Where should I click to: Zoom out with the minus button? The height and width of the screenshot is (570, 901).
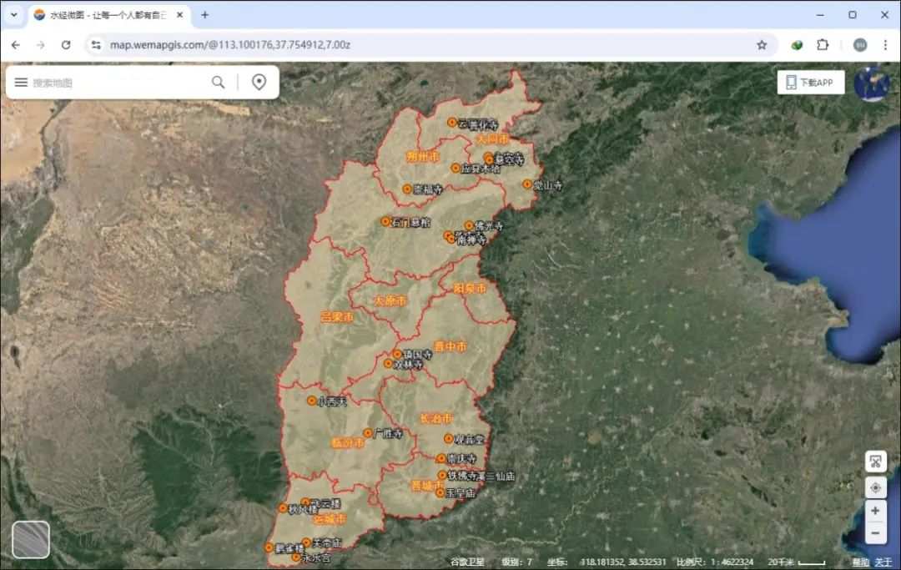click(x=875, y=532)
